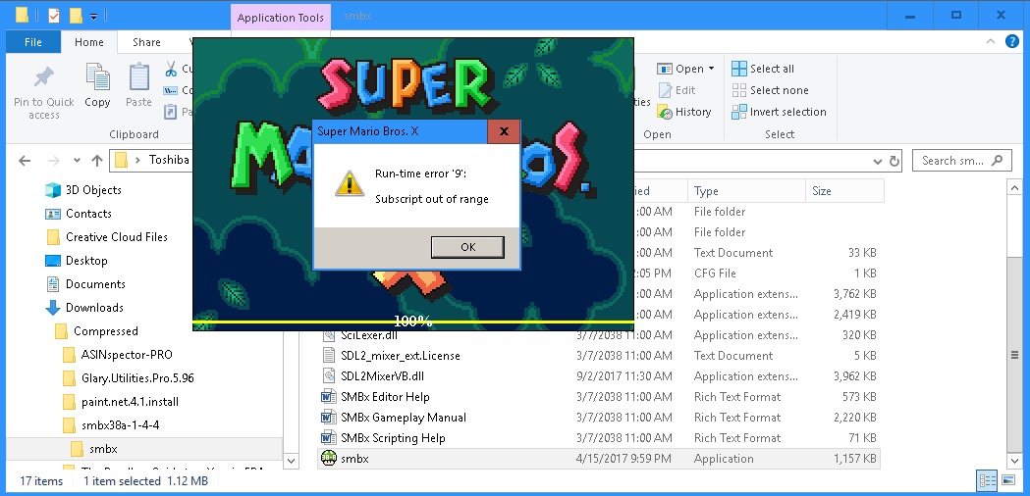The image size is (1030, 496).
Task: Select Documents in navigation pane
Action: (84, 284)
